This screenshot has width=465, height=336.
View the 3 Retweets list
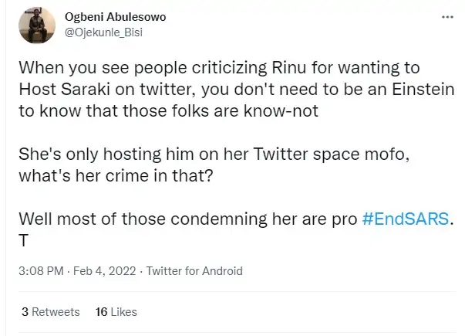pos(51,312)
